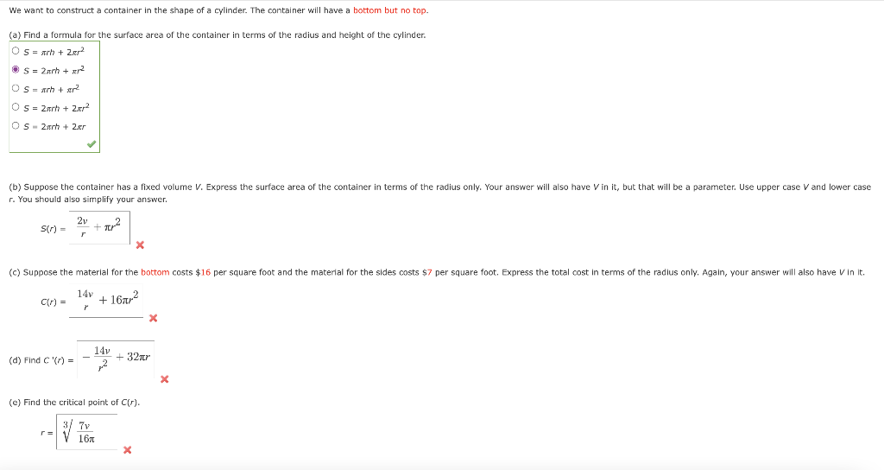Click the red $7 sides cost value
Viewport: 884px width, 470px height.
point(426,272)
